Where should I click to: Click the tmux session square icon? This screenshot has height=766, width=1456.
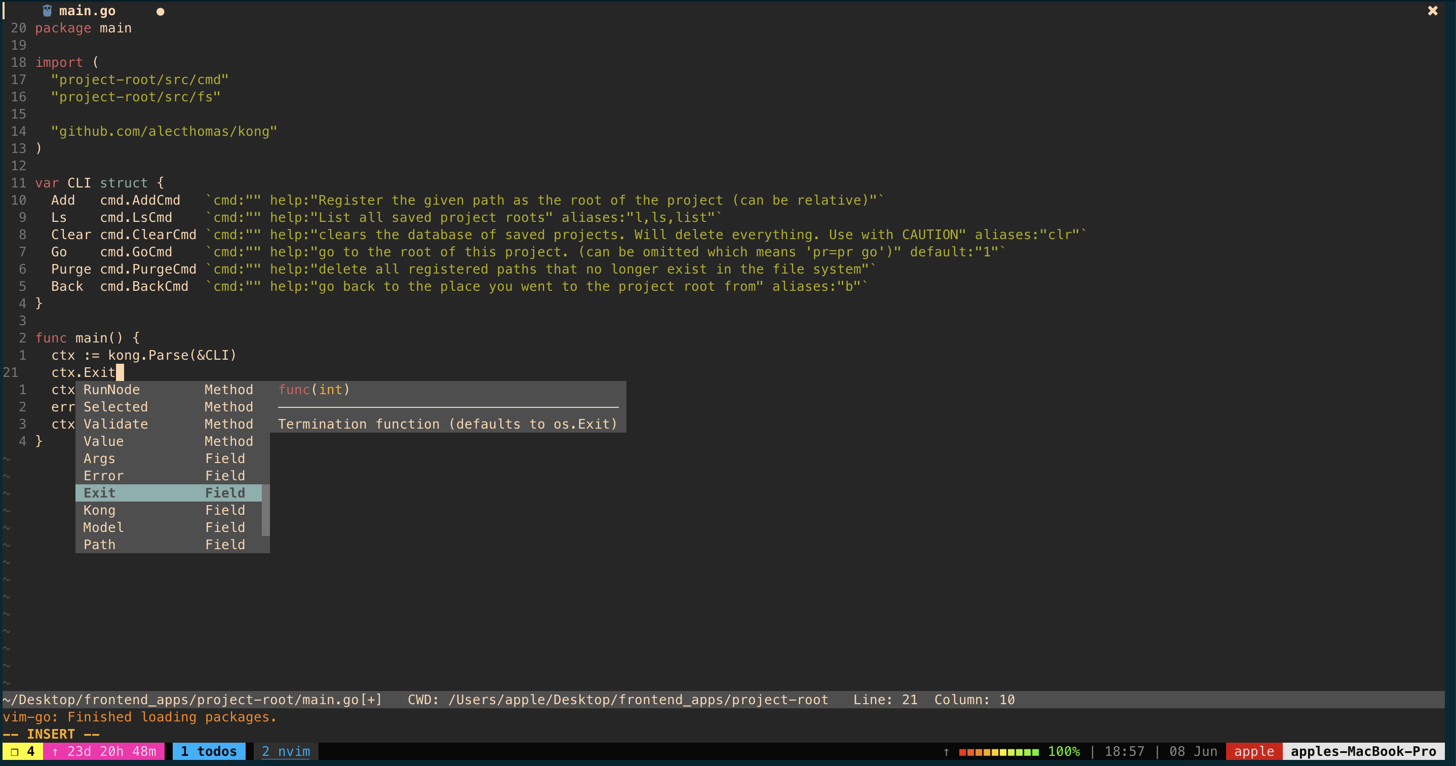15,751
